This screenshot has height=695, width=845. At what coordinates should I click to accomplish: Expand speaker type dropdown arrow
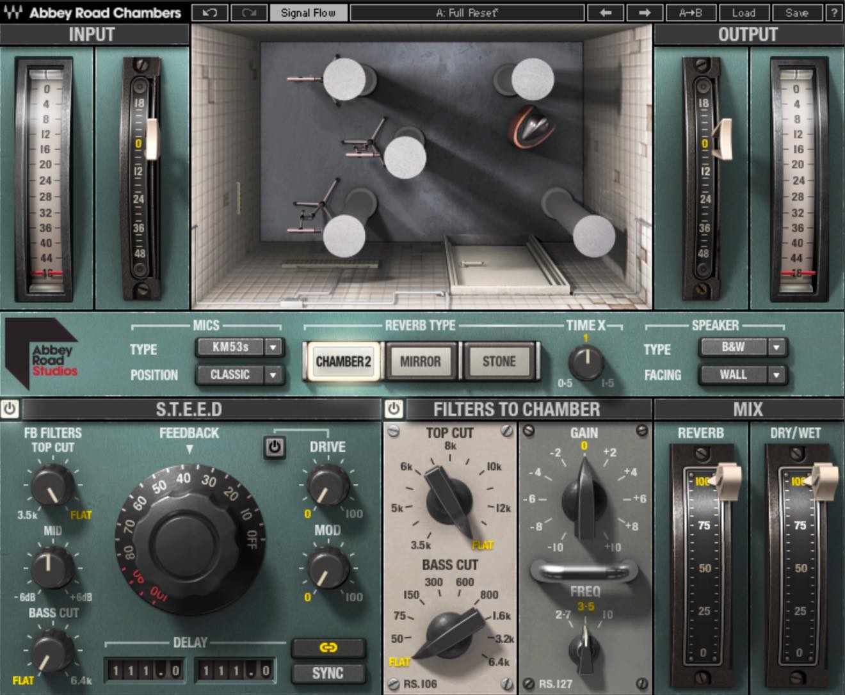click(x=777, y=347)
